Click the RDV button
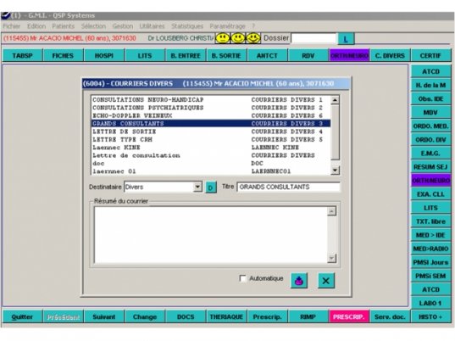455x341 pixels. (x=308, y=55)
